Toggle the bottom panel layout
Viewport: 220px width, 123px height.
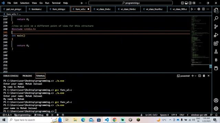tap(186, 3)
